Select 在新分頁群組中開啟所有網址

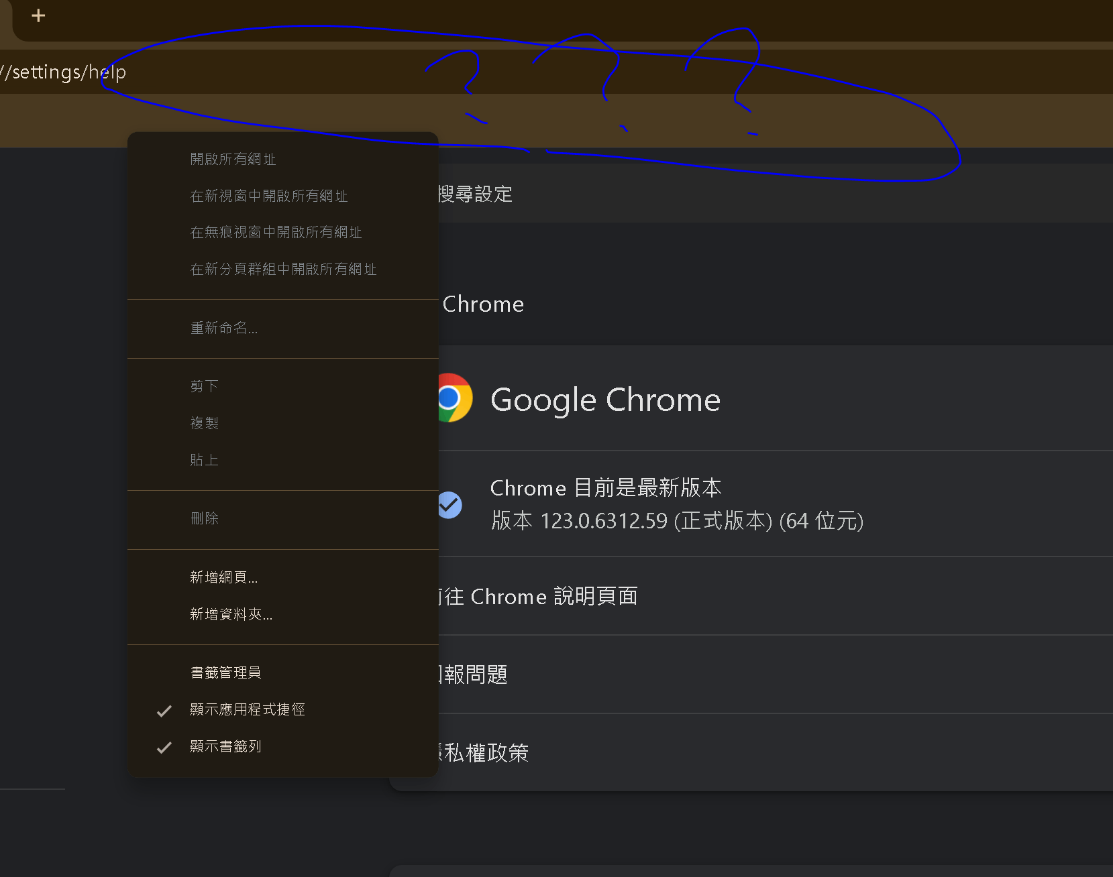(283, 269)
